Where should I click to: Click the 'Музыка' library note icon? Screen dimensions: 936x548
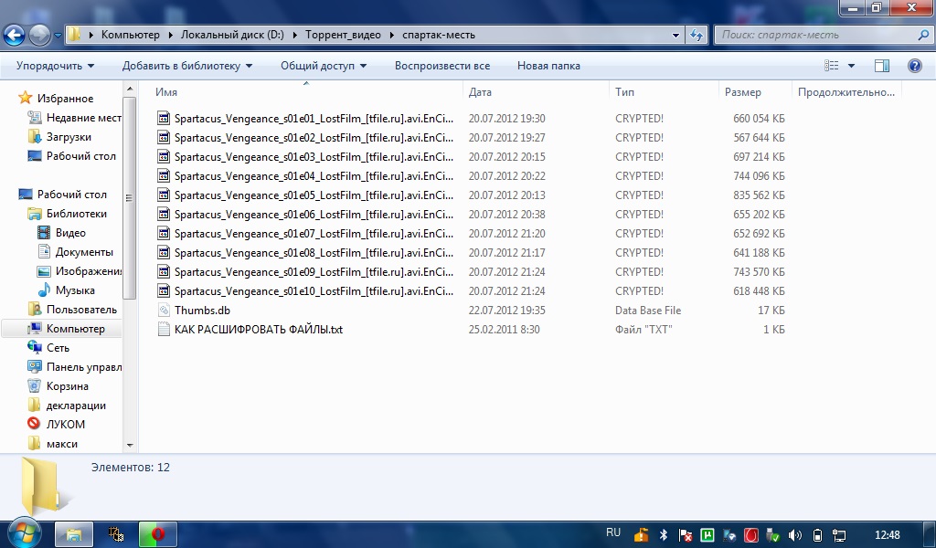point(44,290)
